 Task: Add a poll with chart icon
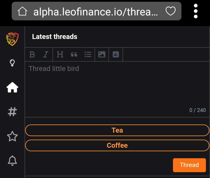pyautogui.click(x=116, y=54)
